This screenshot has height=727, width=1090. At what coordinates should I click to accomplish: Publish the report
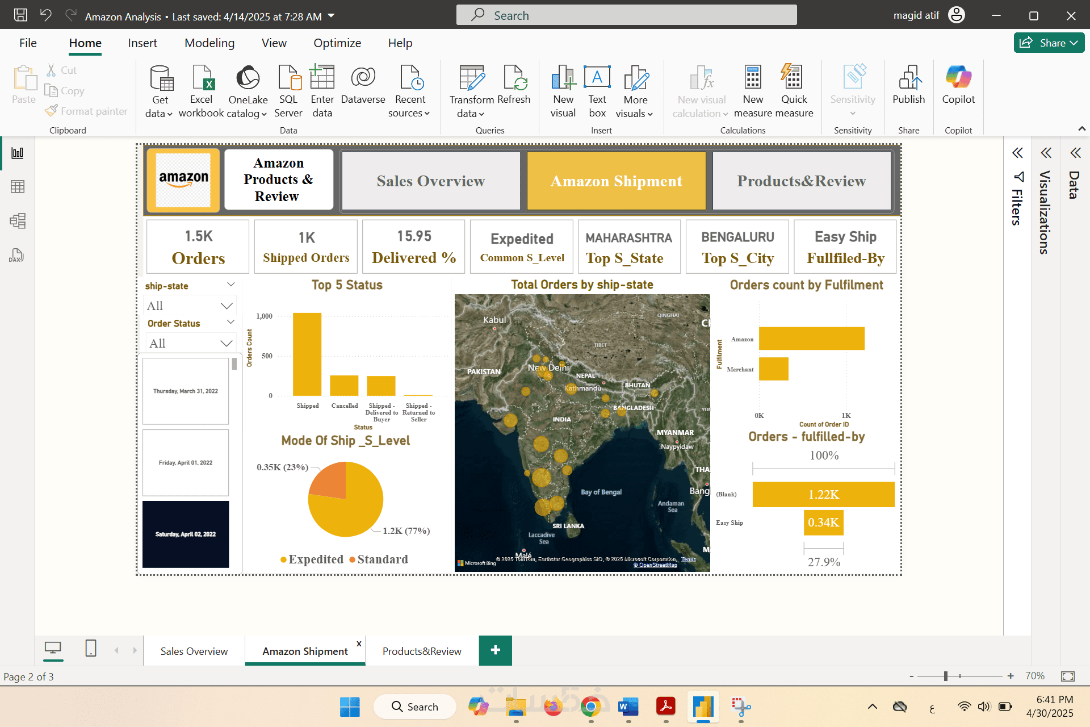coord(908,85)
